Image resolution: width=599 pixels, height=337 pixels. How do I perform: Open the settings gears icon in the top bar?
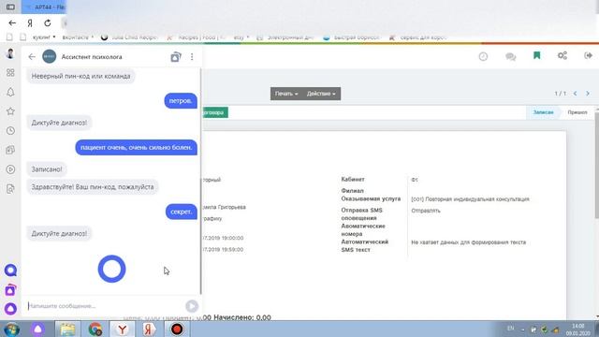point(562,56)
